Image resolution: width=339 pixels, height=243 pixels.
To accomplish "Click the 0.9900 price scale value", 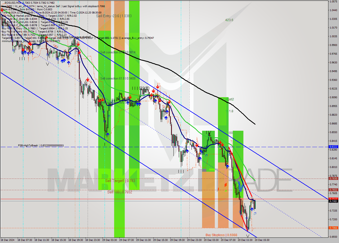I will (333, 45).
